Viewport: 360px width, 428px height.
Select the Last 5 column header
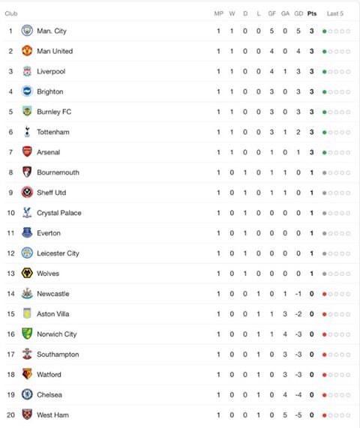(x=335, y=13)
